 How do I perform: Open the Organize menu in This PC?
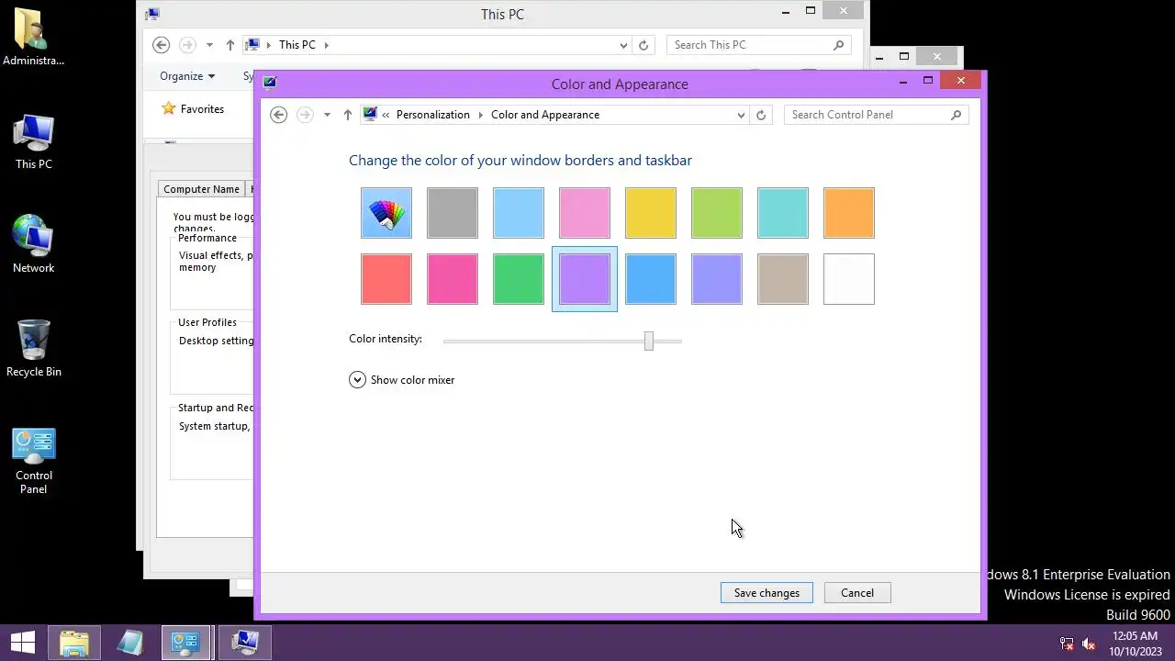pyautogui.click(x=187, y=76)
